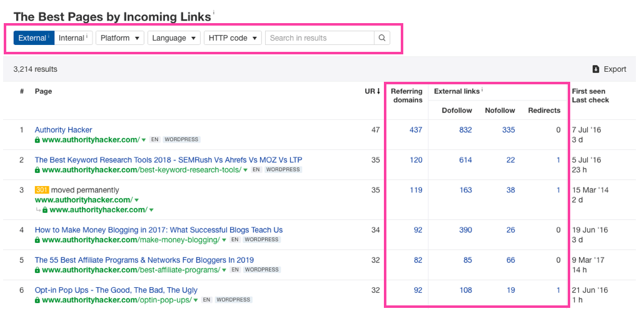The width and height of the screenshot is (639, 326).
Task: Click info icon next to the page title
Action: tap(214, 12)
